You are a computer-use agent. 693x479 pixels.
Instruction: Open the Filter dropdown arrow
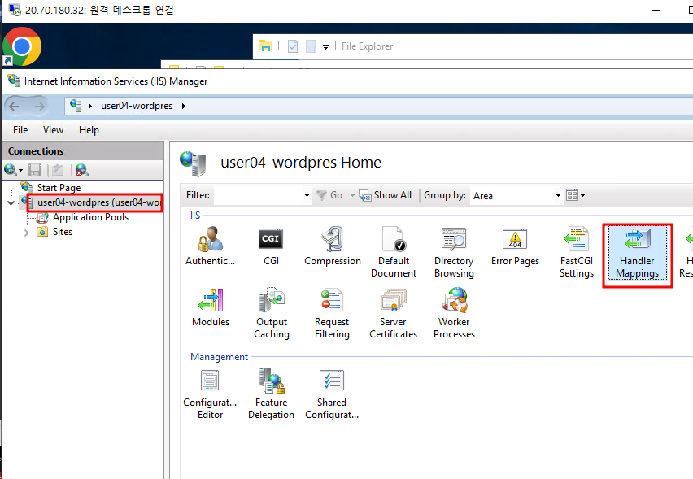coord(307,195)
